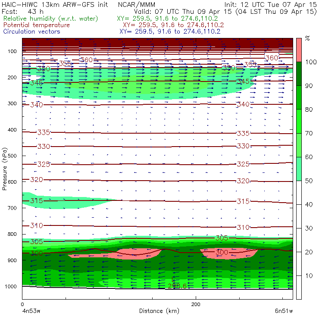319x319 pixels.
Task: Click the '298.6' minimum temperature label
Action: coord(177,286)
